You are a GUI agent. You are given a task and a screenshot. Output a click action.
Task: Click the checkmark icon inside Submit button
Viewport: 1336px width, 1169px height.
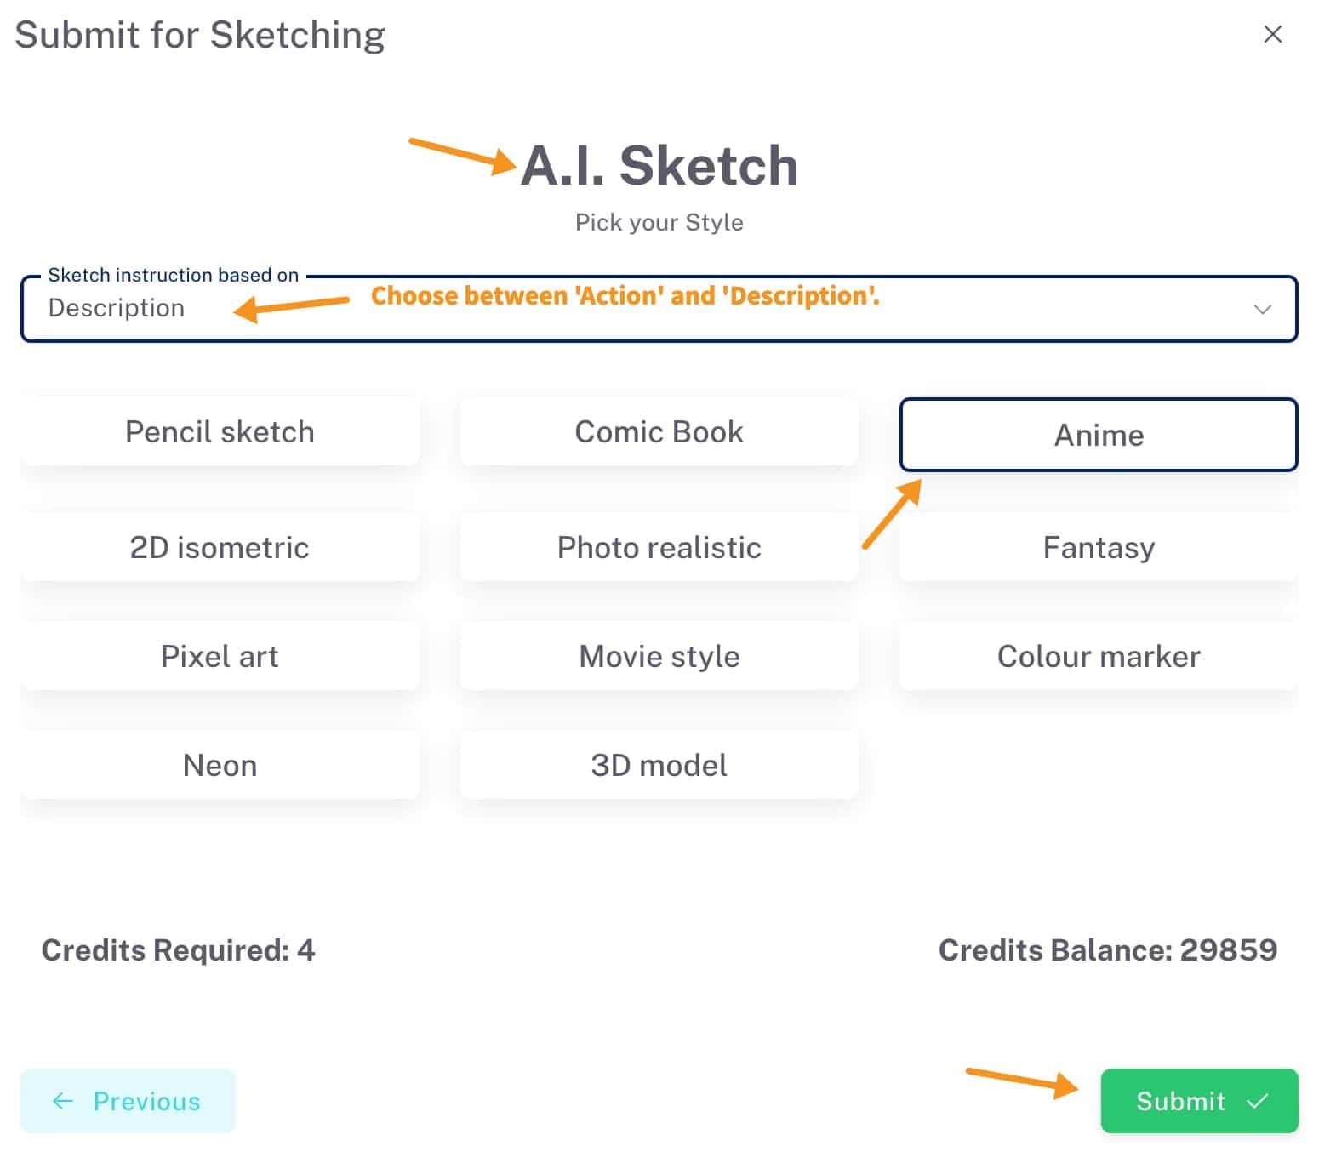1257,1101
